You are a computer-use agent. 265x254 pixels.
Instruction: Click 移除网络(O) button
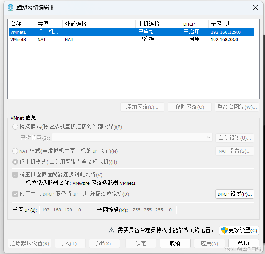click(190, 107)
